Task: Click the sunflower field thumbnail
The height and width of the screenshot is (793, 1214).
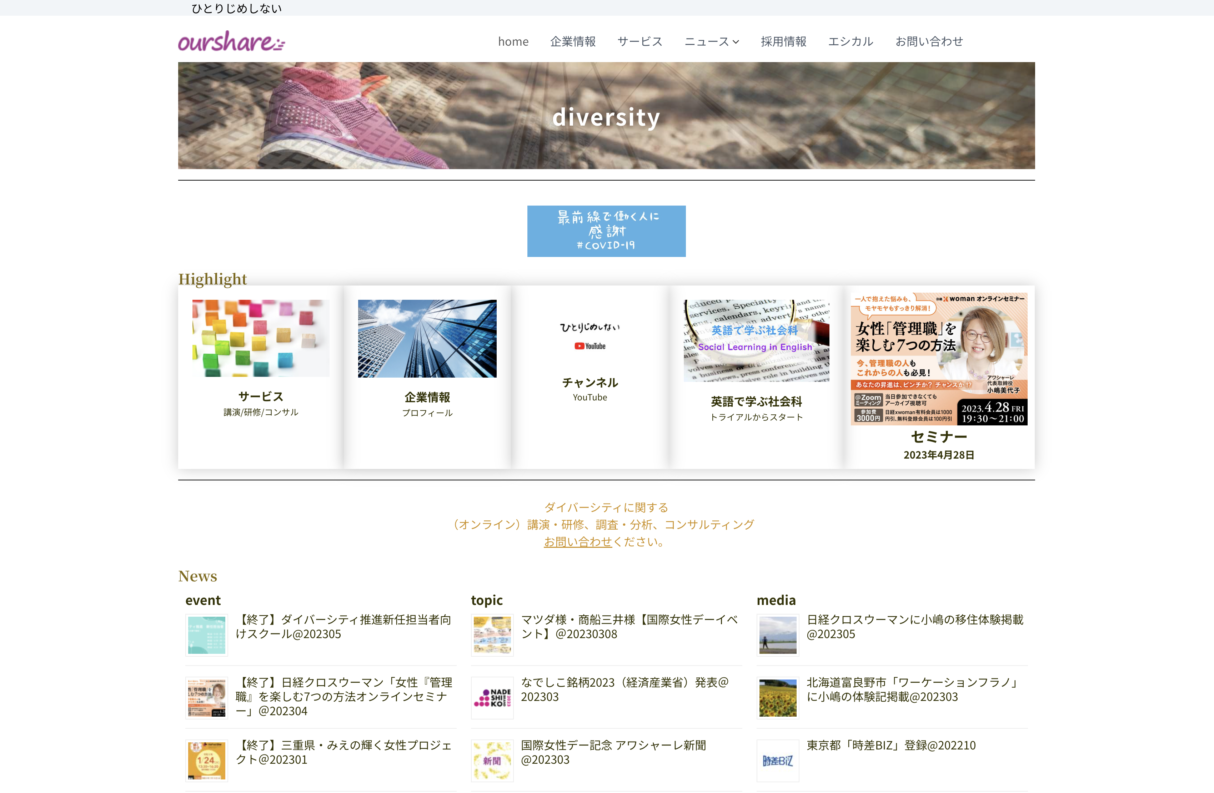Action: (x=778, y=698)
